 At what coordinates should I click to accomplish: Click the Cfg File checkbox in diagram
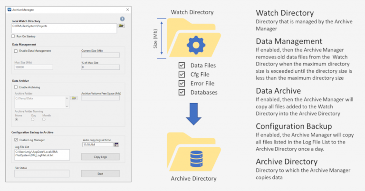[x=182, y=75]
